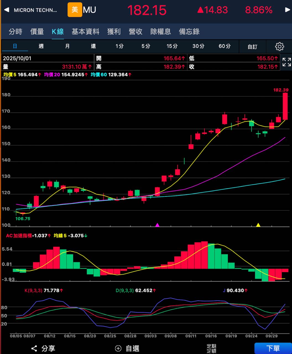Screen dimensions: 292x354
Task: Click the share icon at bottom
Action: (x=34, y=348)
